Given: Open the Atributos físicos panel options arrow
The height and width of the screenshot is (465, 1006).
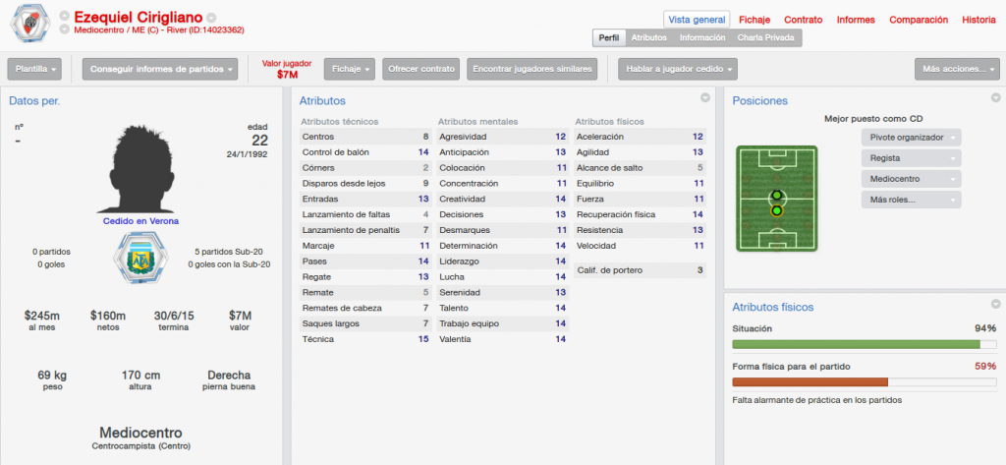Looking at the screenshot, I should tap(996, 304).
